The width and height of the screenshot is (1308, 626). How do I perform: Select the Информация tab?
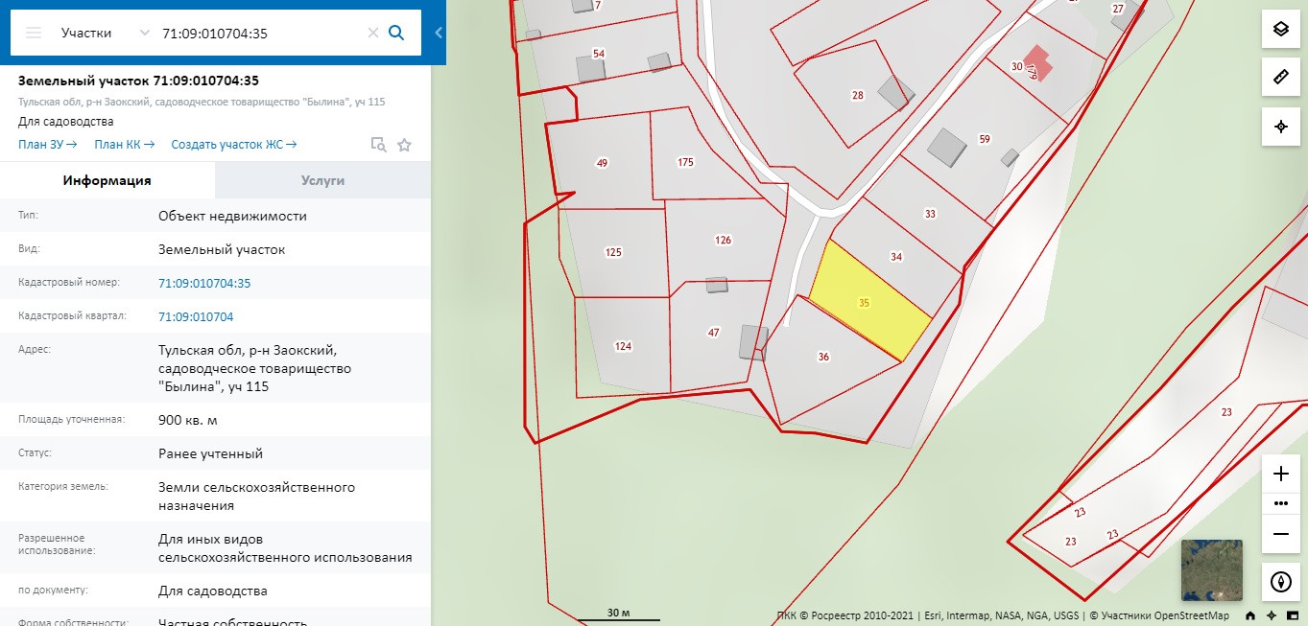[x=107, y=180]
